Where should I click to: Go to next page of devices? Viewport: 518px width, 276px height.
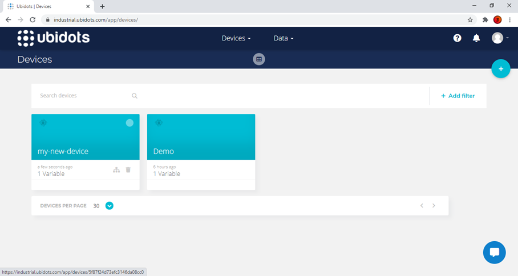(434, 206)
